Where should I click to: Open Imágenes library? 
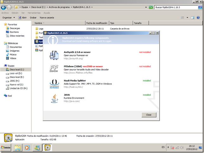click(13, 51)
